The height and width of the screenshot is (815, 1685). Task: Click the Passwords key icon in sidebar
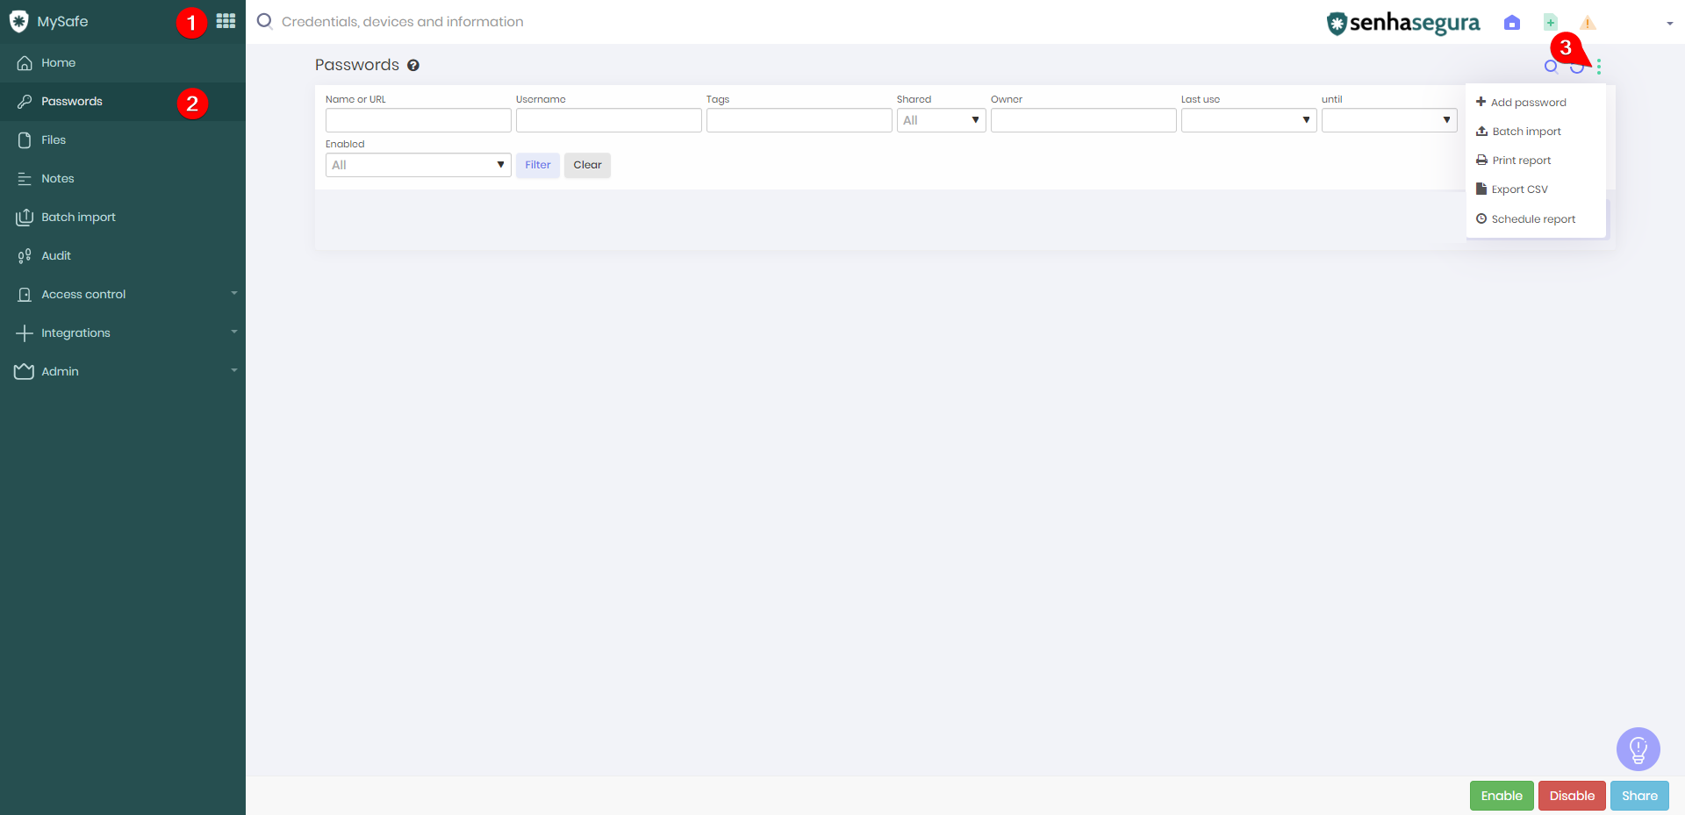tap(25, 102)
